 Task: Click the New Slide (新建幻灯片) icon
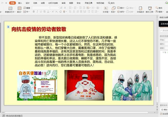tap(10, 8)
